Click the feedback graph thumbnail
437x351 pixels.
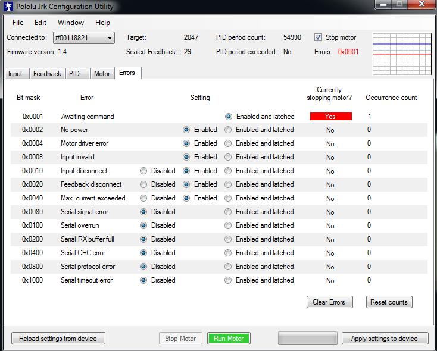click(402, 54)
